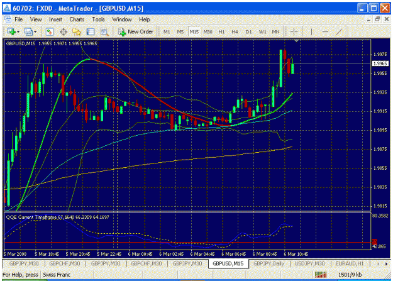Open the New Chart dropdown arrow
This screenshot has height=281, width=393.
[x=18, y=32]
